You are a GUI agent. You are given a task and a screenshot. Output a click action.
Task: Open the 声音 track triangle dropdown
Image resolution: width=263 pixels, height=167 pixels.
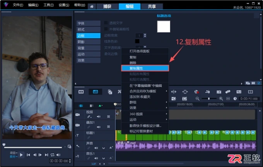coord(111,148)
